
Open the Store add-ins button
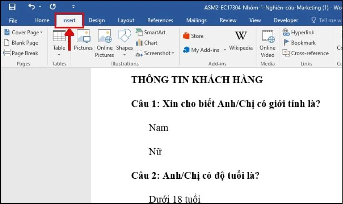pos(194,36)
